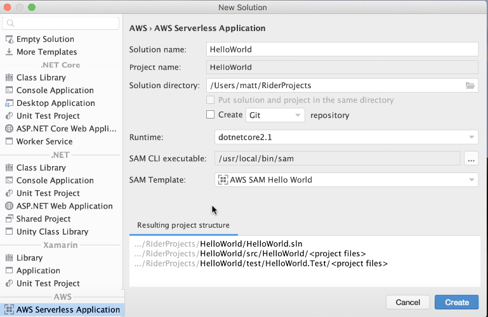The width and height of the screenshot is (488, 317).
Task: Enable the Create repository checkbox
Action: click(x=211, y=115)
